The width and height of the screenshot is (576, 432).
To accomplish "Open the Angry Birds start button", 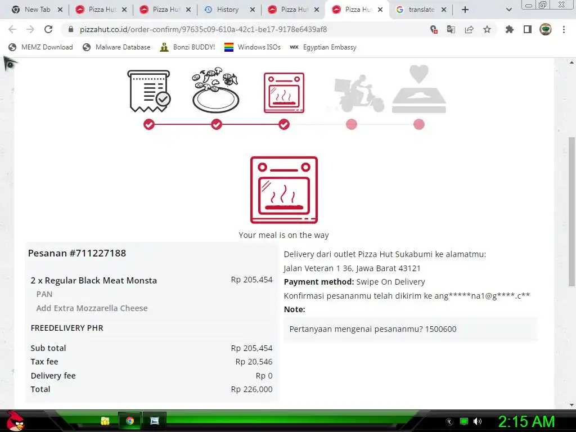I will coord(15,421).
